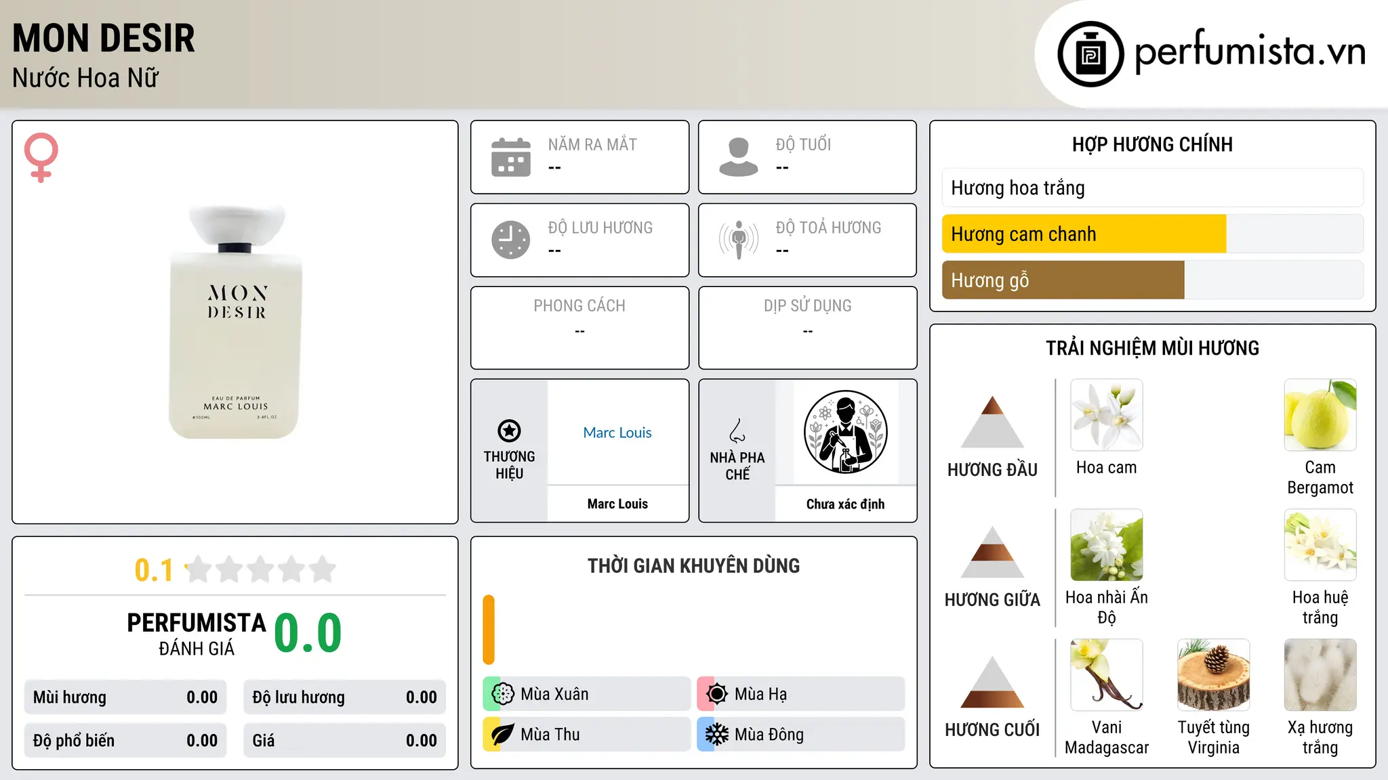The height and width of the screenshot is (780, 1388).
Task: Click the pink female gender symbol
Action: pyautogui.click(x=41, y=158)
